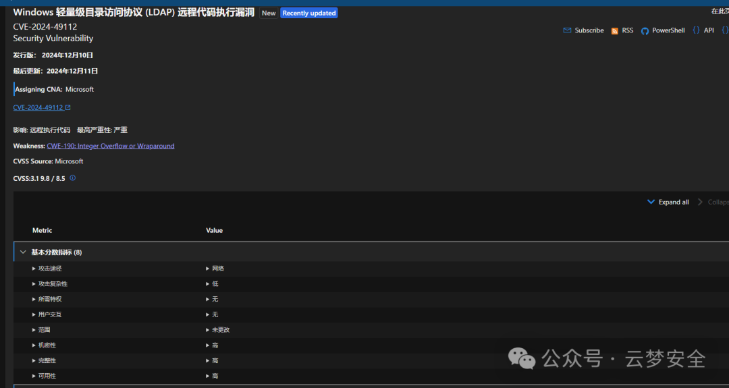Click the Recently updated badge
This screenshot has height=388, width=729.
tap(309, 13)
